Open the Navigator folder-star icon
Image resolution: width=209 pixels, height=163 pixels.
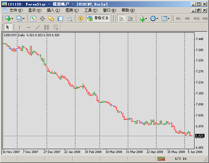click(51, 18)
